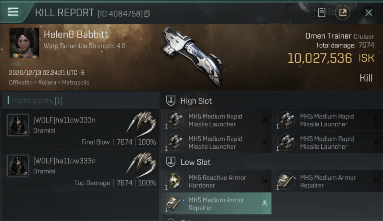Open the hamburger menu icon
The image size is (383, 221).
(x=13, y=12)
